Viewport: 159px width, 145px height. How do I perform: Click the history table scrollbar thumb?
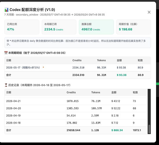pyautogui.click(x=149, y=129)
